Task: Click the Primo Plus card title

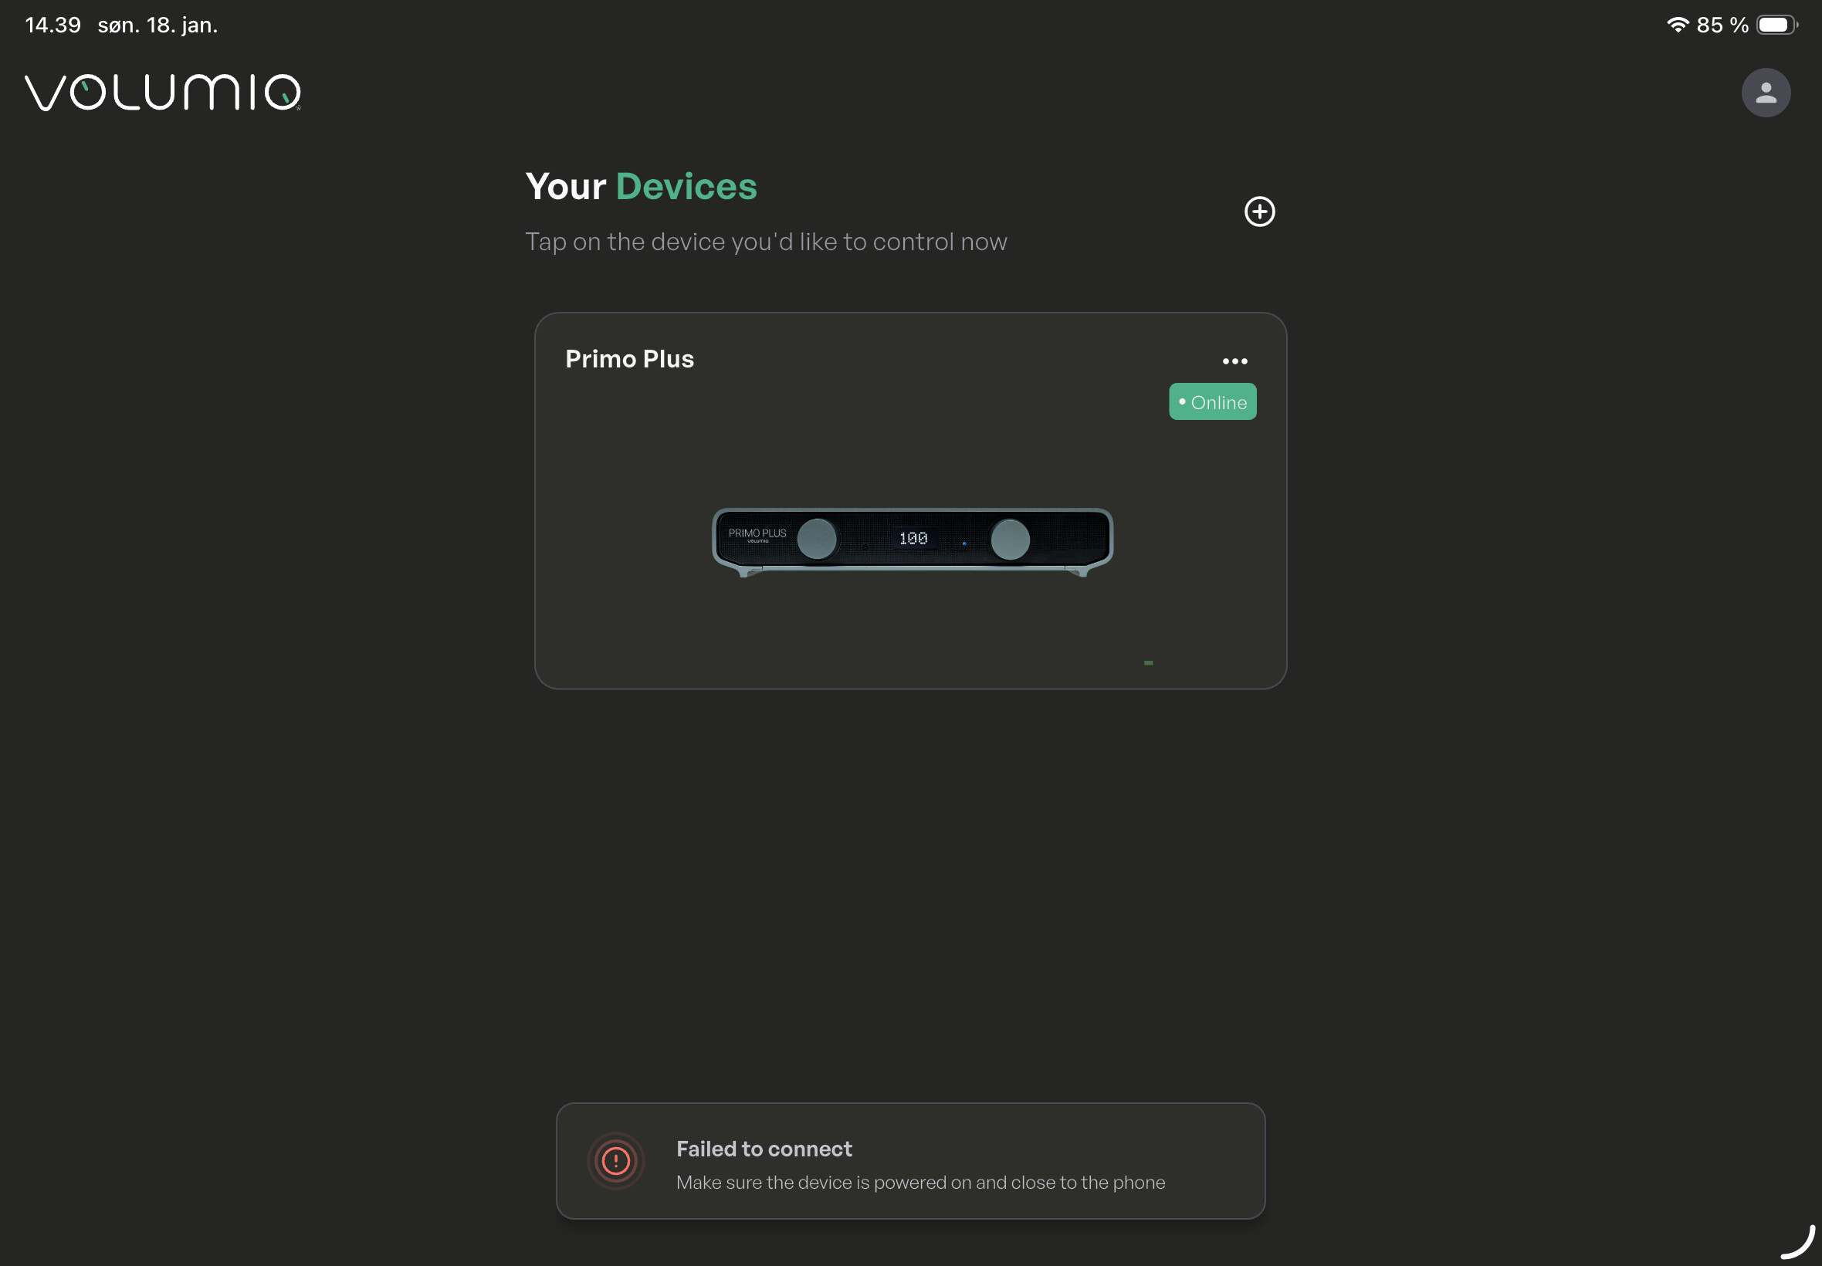Action: [629, 359]
